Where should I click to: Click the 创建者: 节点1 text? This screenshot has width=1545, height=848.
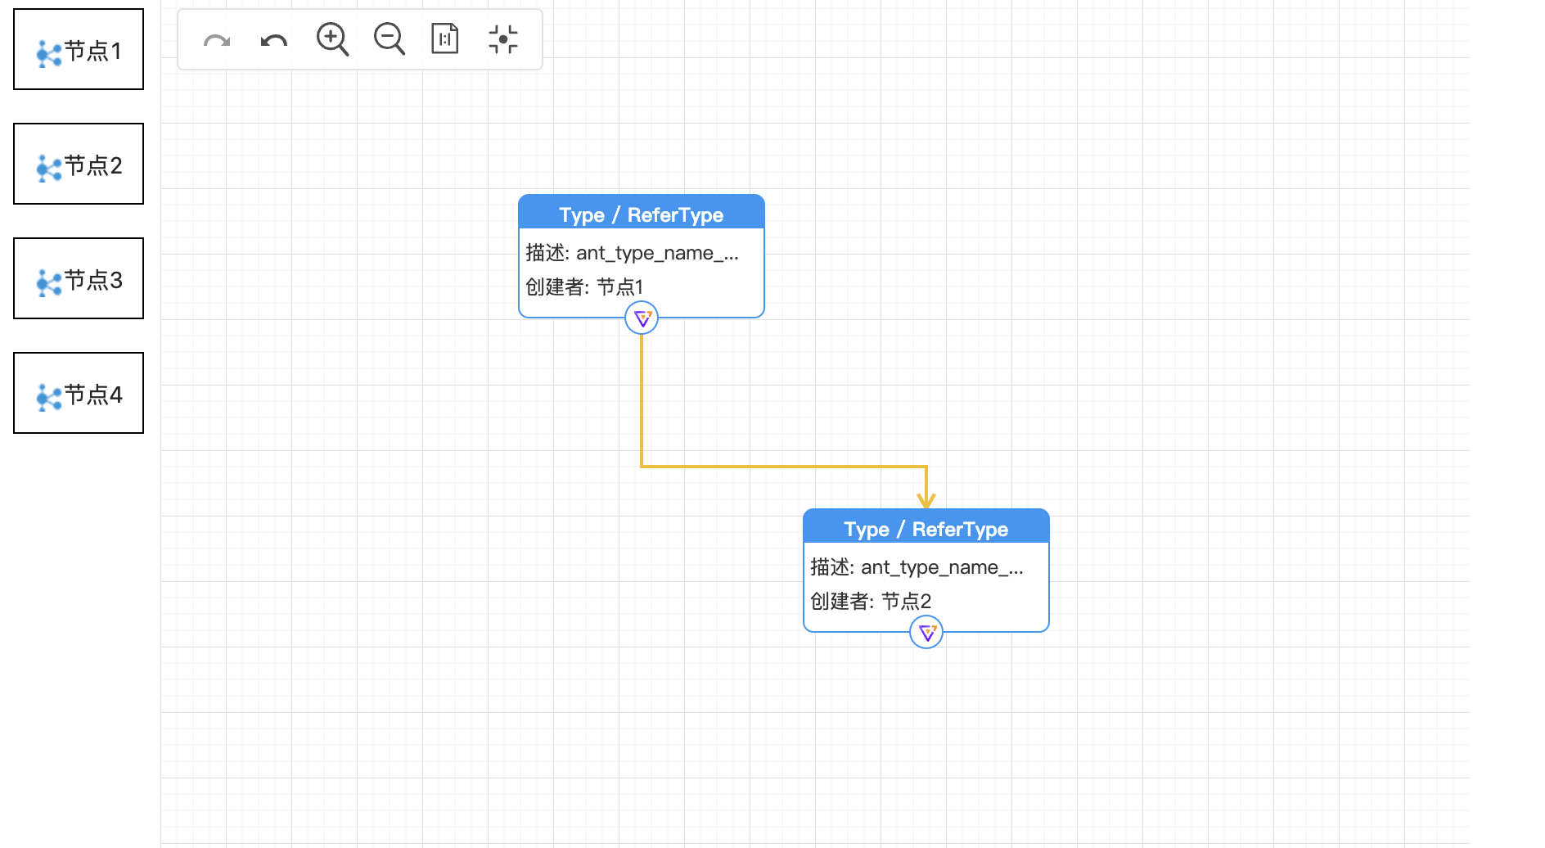click(x=584, y=287)
